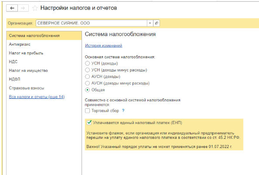The height and width of the screenshot is (175, 259).
Task: Show help via Торговый сбор question mark
Action: pyautogui.click(x=123, y=111)
